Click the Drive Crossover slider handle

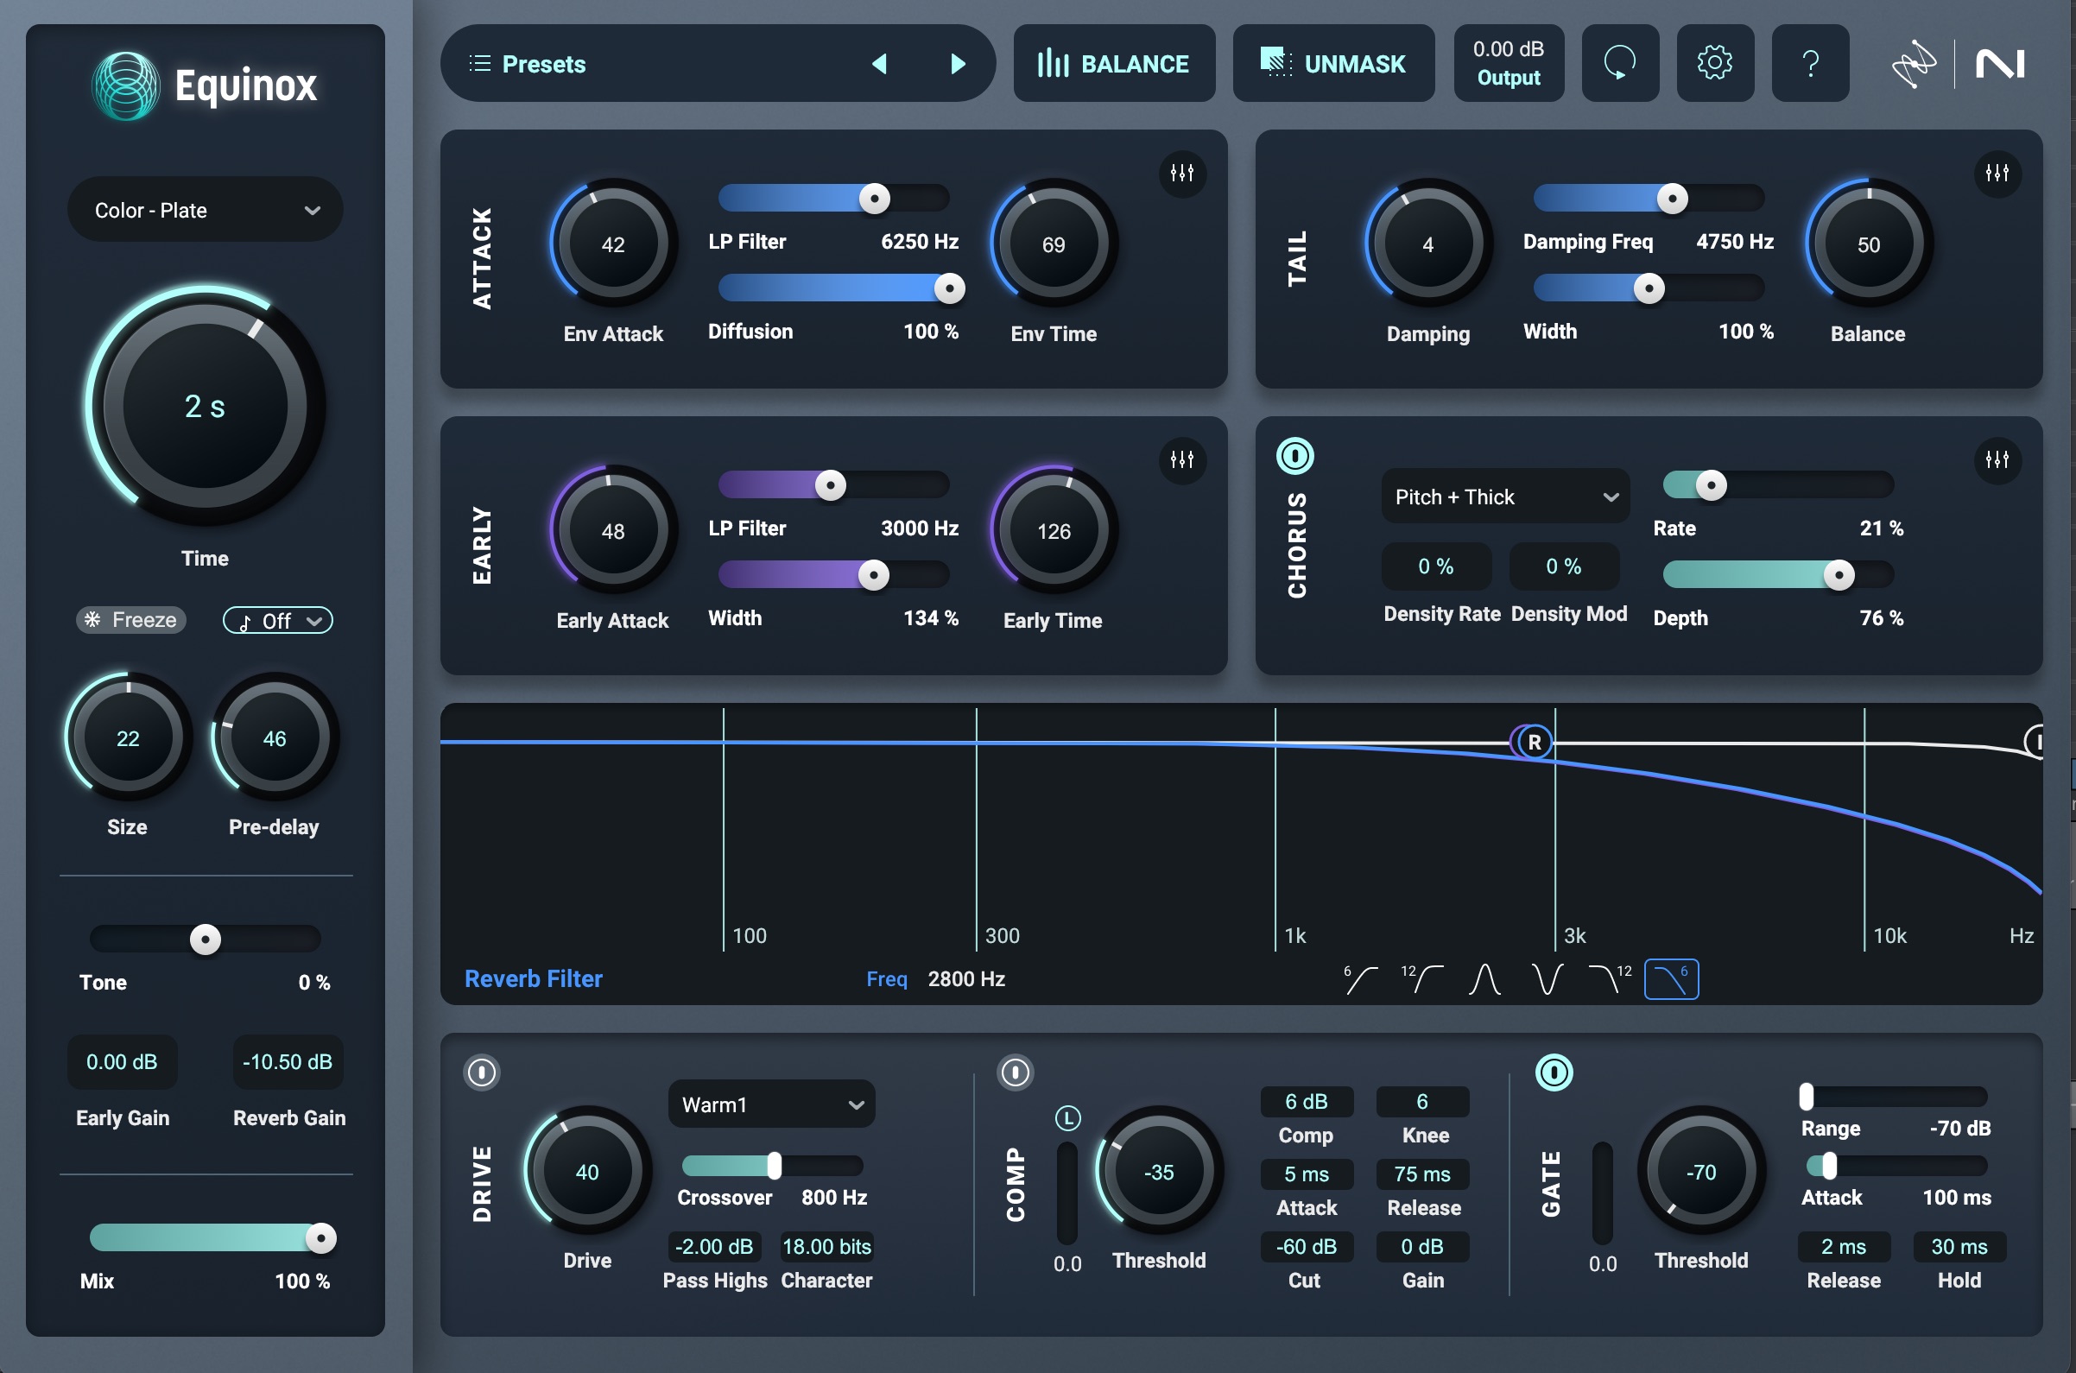774,1166
